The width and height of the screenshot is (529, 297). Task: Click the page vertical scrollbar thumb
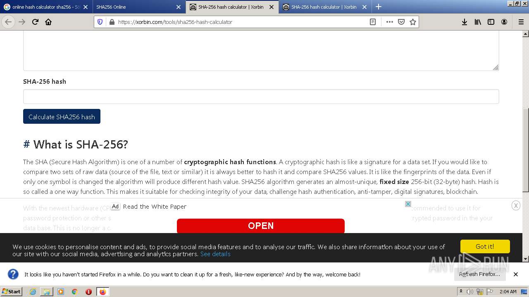pos(526,150)
